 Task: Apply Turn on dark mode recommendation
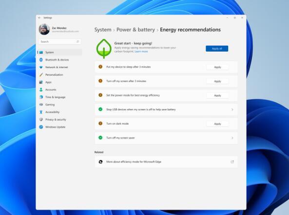point(217,124)
